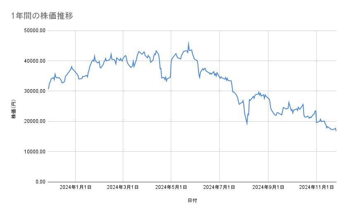The image size is (347, 214).
Task: Click the 20000.00 y-axis label
Action: point(34,121)
